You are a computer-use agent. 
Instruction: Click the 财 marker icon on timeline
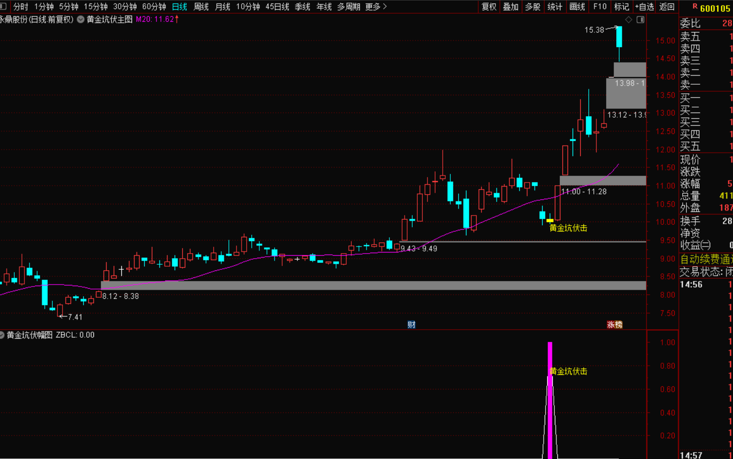[411, 325]
